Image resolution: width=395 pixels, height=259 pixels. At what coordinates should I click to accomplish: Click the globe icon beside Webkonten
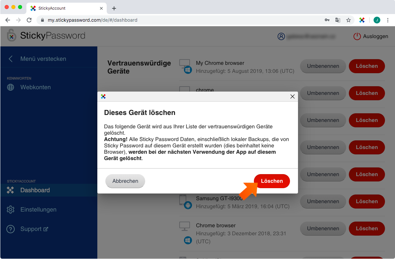11,87
